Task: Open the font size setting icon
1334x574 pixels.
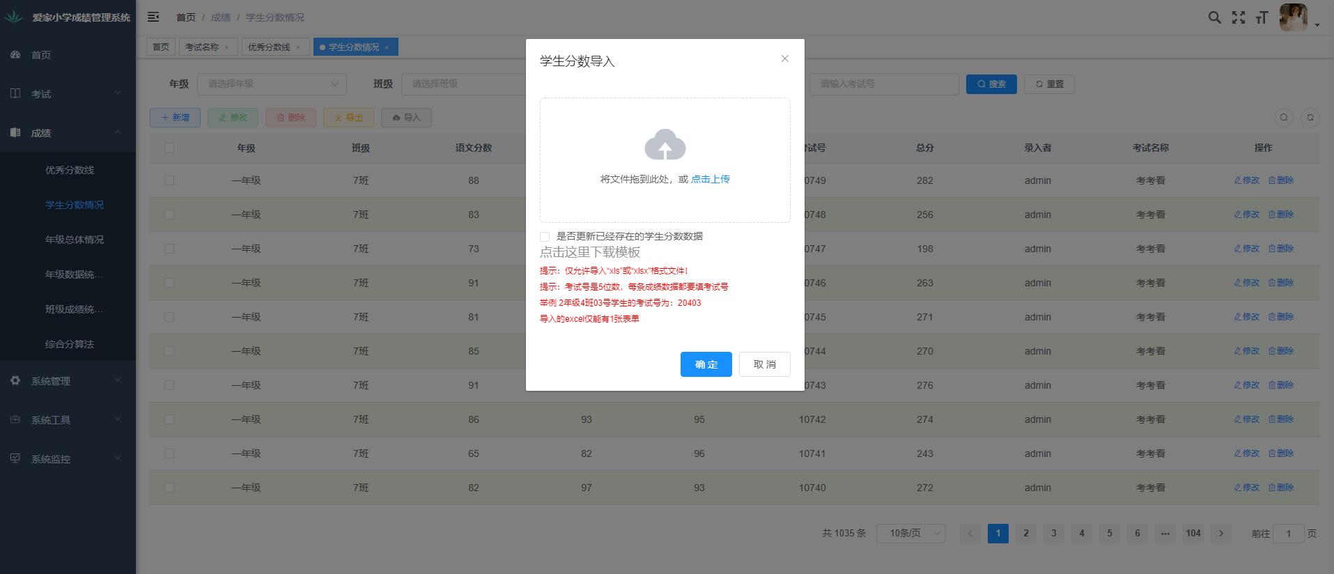Action: point(1262,18)
